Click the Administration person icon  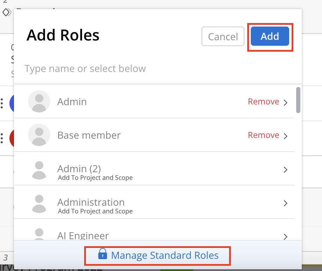pos(39,204)
